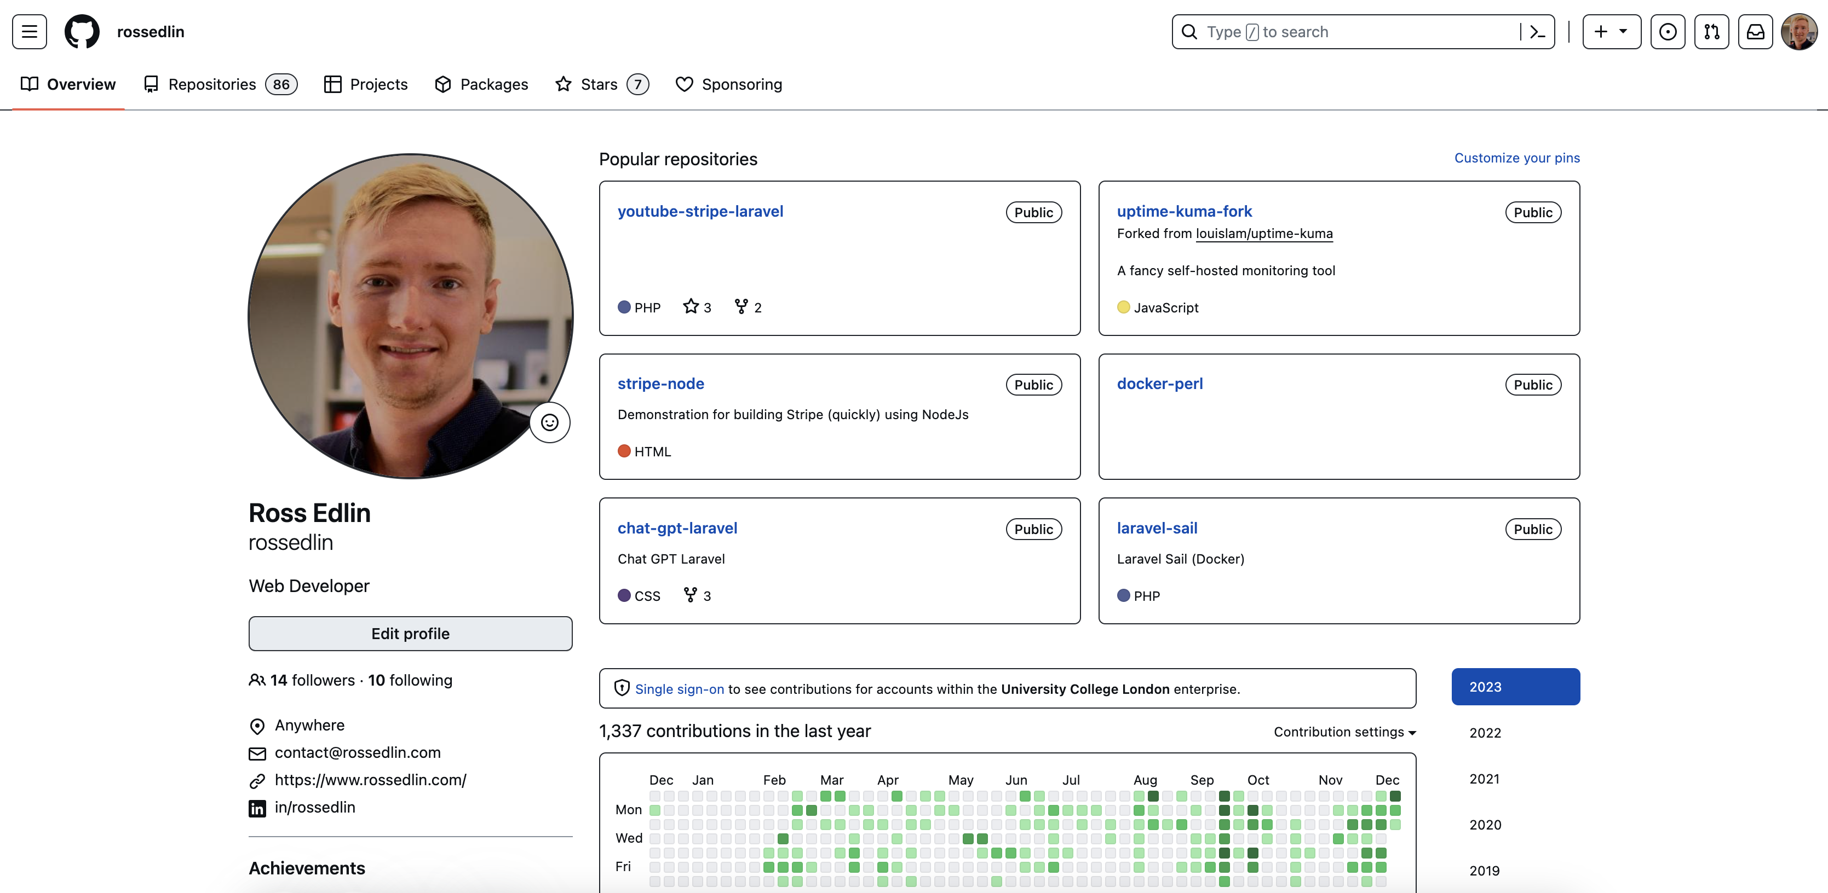Switch to the Packages tab
Viewport: 1828px width, 893px height.
tap(481, 84)
